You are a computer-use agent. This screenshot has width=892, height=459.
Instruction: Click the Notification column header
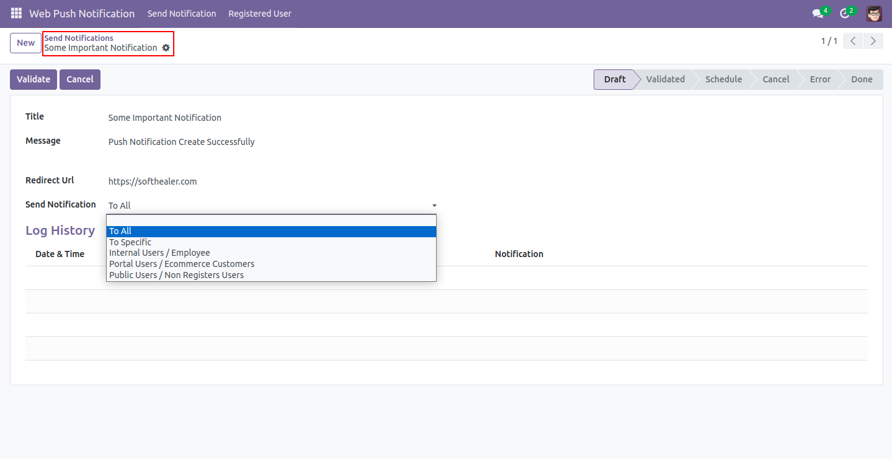click(x=519, y=254)
